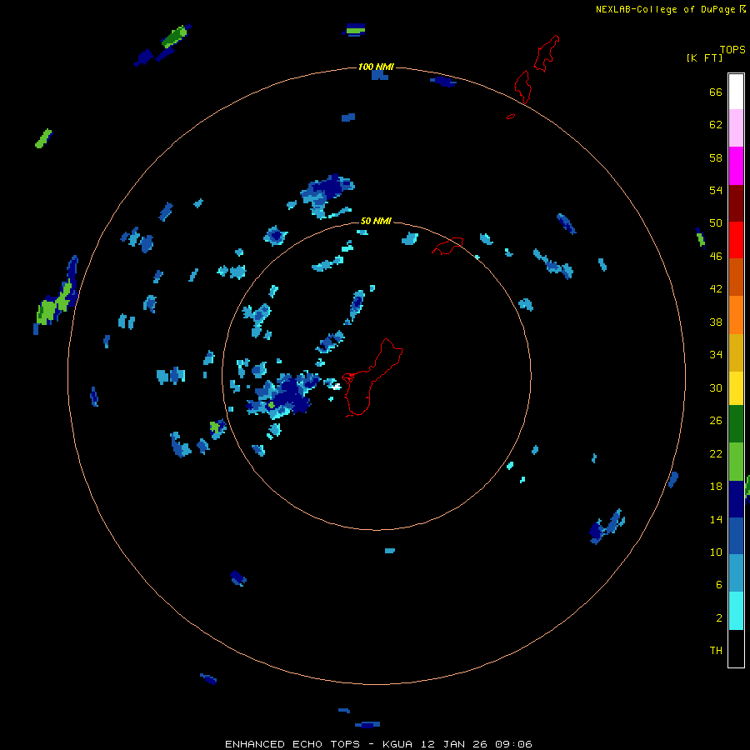
Task: Click the 'NEXLAB-College of DuPage' header text
Action: (667, 9)
